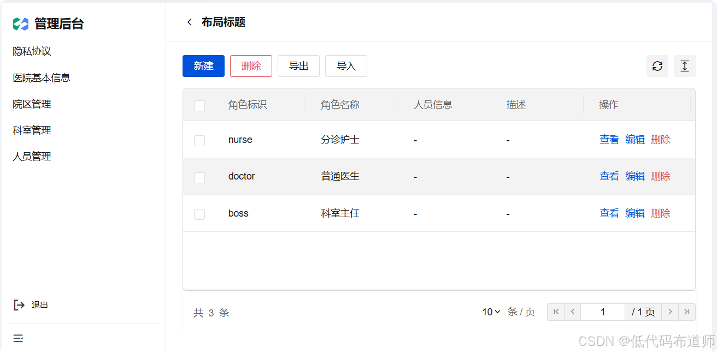Click the green-blue app logo icon
Image resolution: width=717 pixels, height=353 pixels.
(21, 24)
